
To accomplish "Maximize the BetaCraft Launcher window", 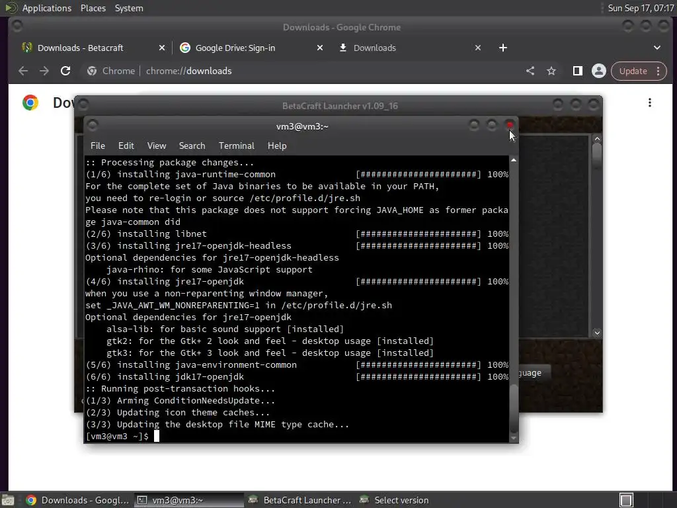I will pos(576,104).
